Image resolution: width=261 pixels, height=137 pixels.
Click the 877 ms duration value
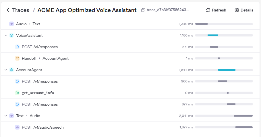point(187,104)
